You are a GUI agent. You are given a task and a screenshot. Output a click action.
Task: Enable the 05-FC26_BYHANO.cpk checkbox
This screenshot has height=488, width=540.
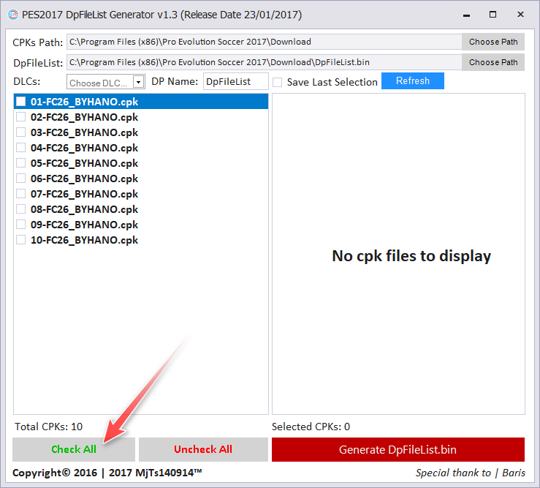(21, 163)
